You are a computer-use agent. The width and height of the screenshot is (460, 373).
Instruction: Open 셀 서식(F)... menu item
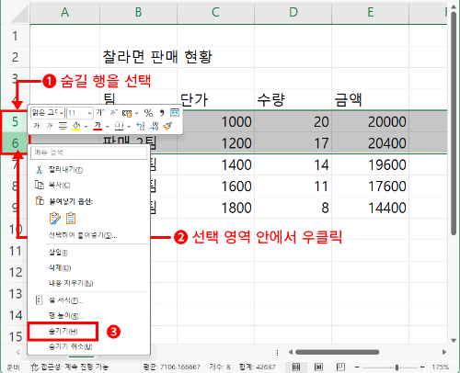[x=88, y=300]
